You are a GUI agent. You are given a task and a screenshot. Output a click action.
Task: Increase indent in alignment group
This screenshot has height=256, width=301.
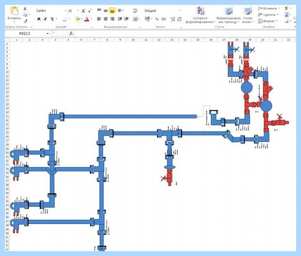[x=126, y=19]
